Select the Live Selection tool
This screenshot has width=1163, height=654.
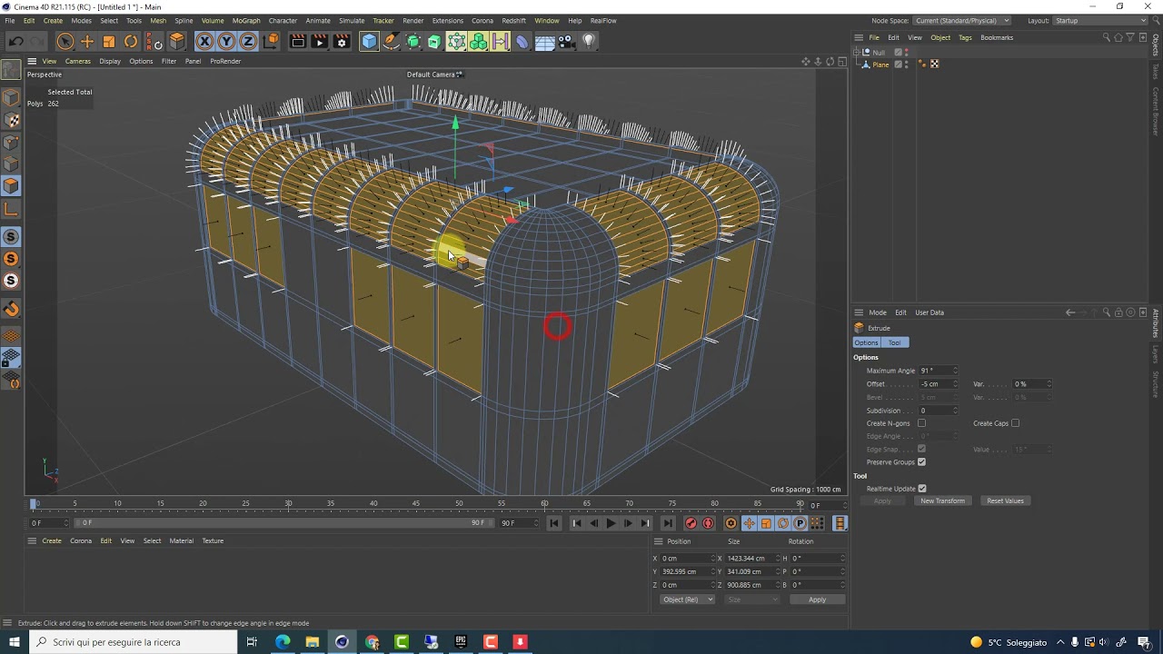coord(65,41)
